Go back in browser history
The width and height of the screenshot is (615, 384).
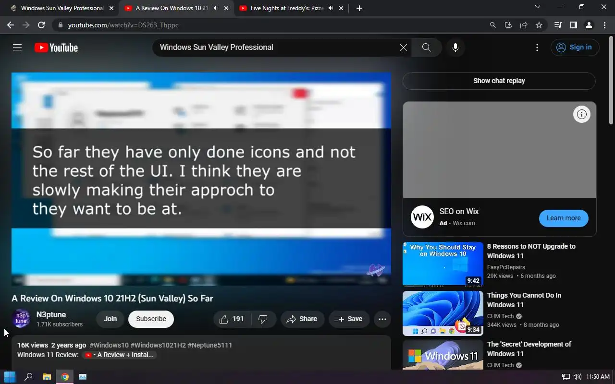click(11, 25)
